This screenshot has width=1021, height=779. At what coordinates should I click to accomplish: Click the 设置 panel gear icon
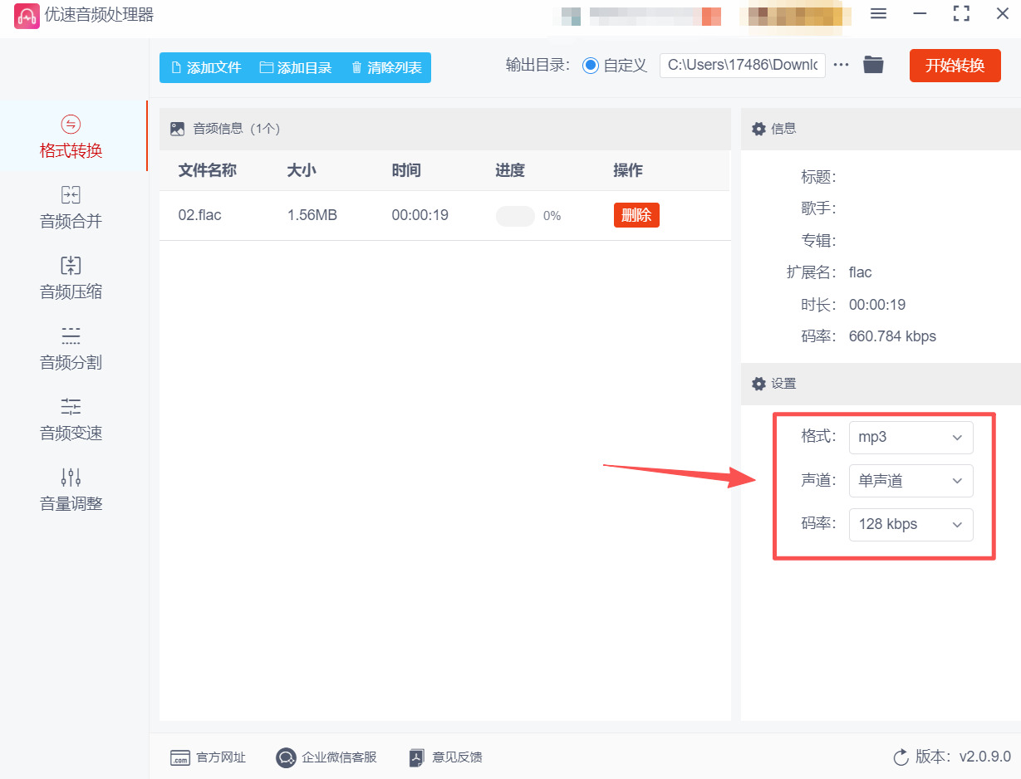pos(758,384)
